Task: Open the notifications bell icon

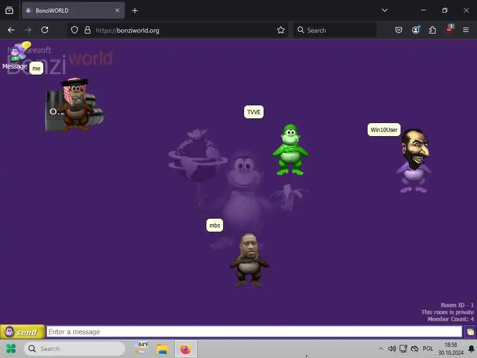Action: pyautogui.click(x=471, y=349)
